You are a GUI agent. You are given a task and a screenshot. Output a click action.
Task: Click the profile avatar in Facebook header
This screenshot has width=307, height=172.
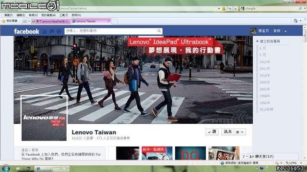(253, 31)
